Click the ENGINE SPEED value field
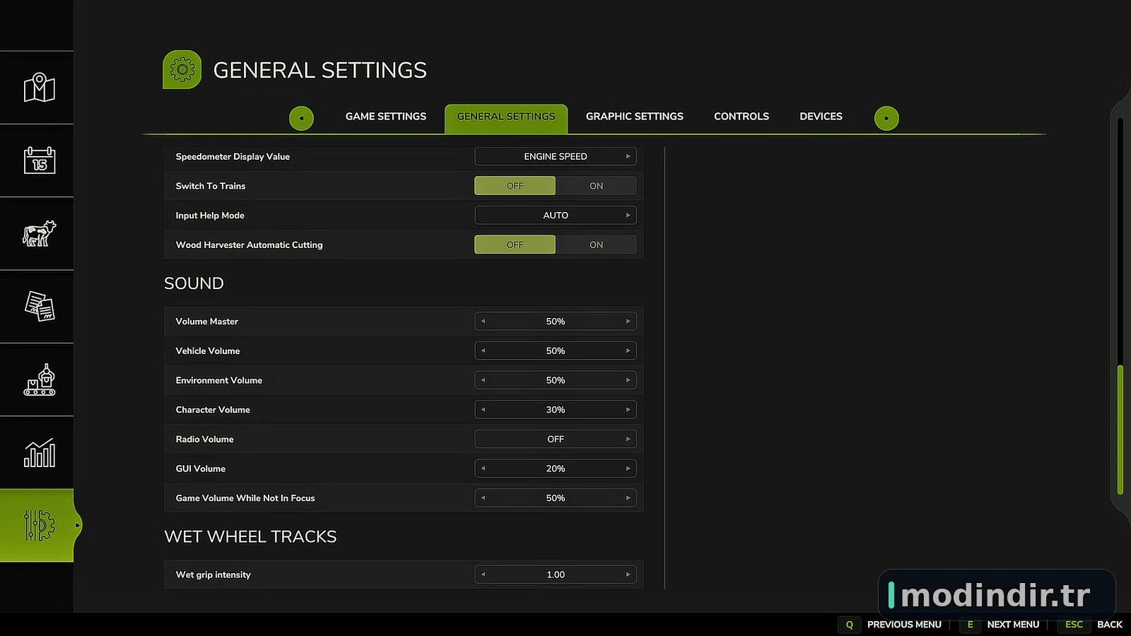1131x636 pixels. [x=556, y=157]
